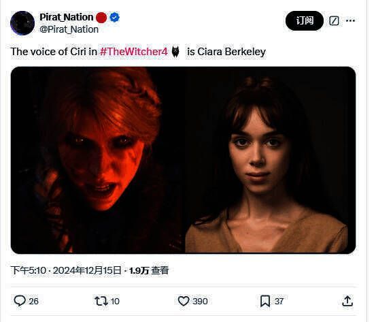The height and width of the screenshot is (322, 376).
Task: Open the three-dot more options menu
Action: click(350, 21)
